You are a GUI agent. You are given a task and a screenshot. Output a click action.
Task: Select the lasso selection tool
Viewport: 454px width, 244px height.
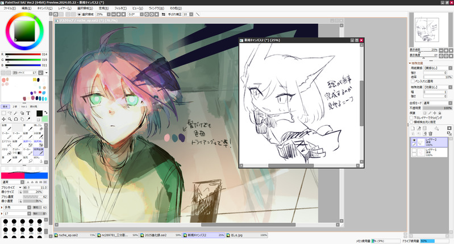tap(10, 113)
